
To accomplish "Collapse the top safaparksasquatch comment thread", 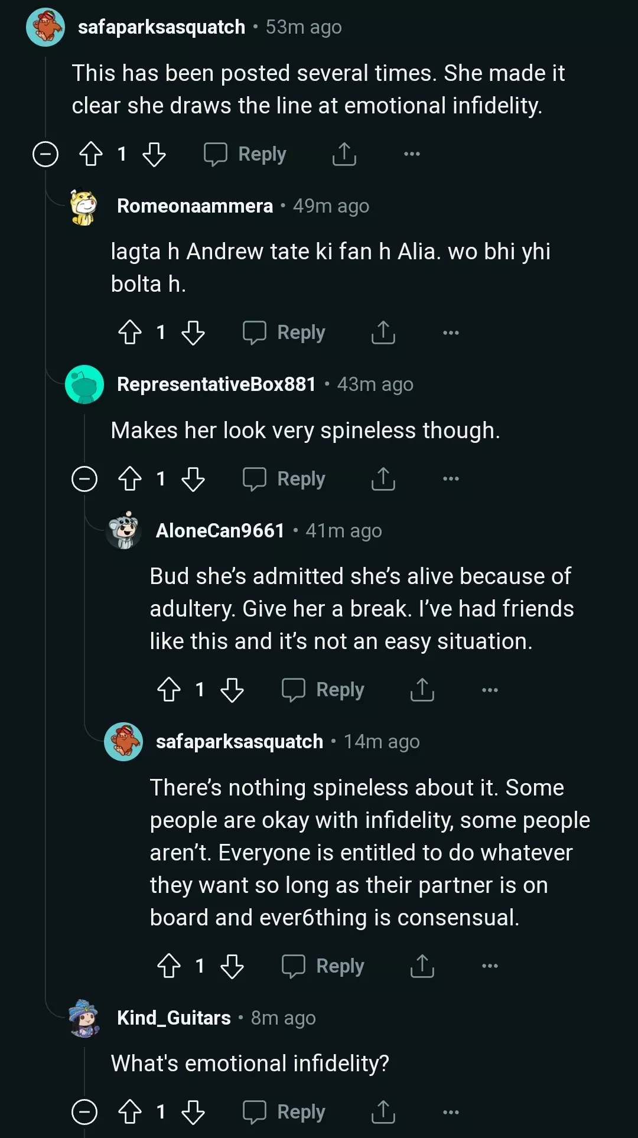I will (45, 154).
